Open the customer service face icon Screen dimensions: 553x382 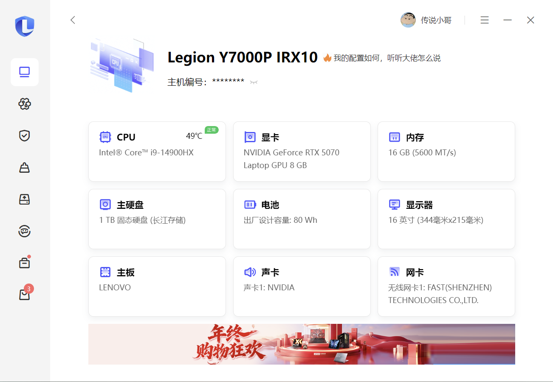[25, 231]
